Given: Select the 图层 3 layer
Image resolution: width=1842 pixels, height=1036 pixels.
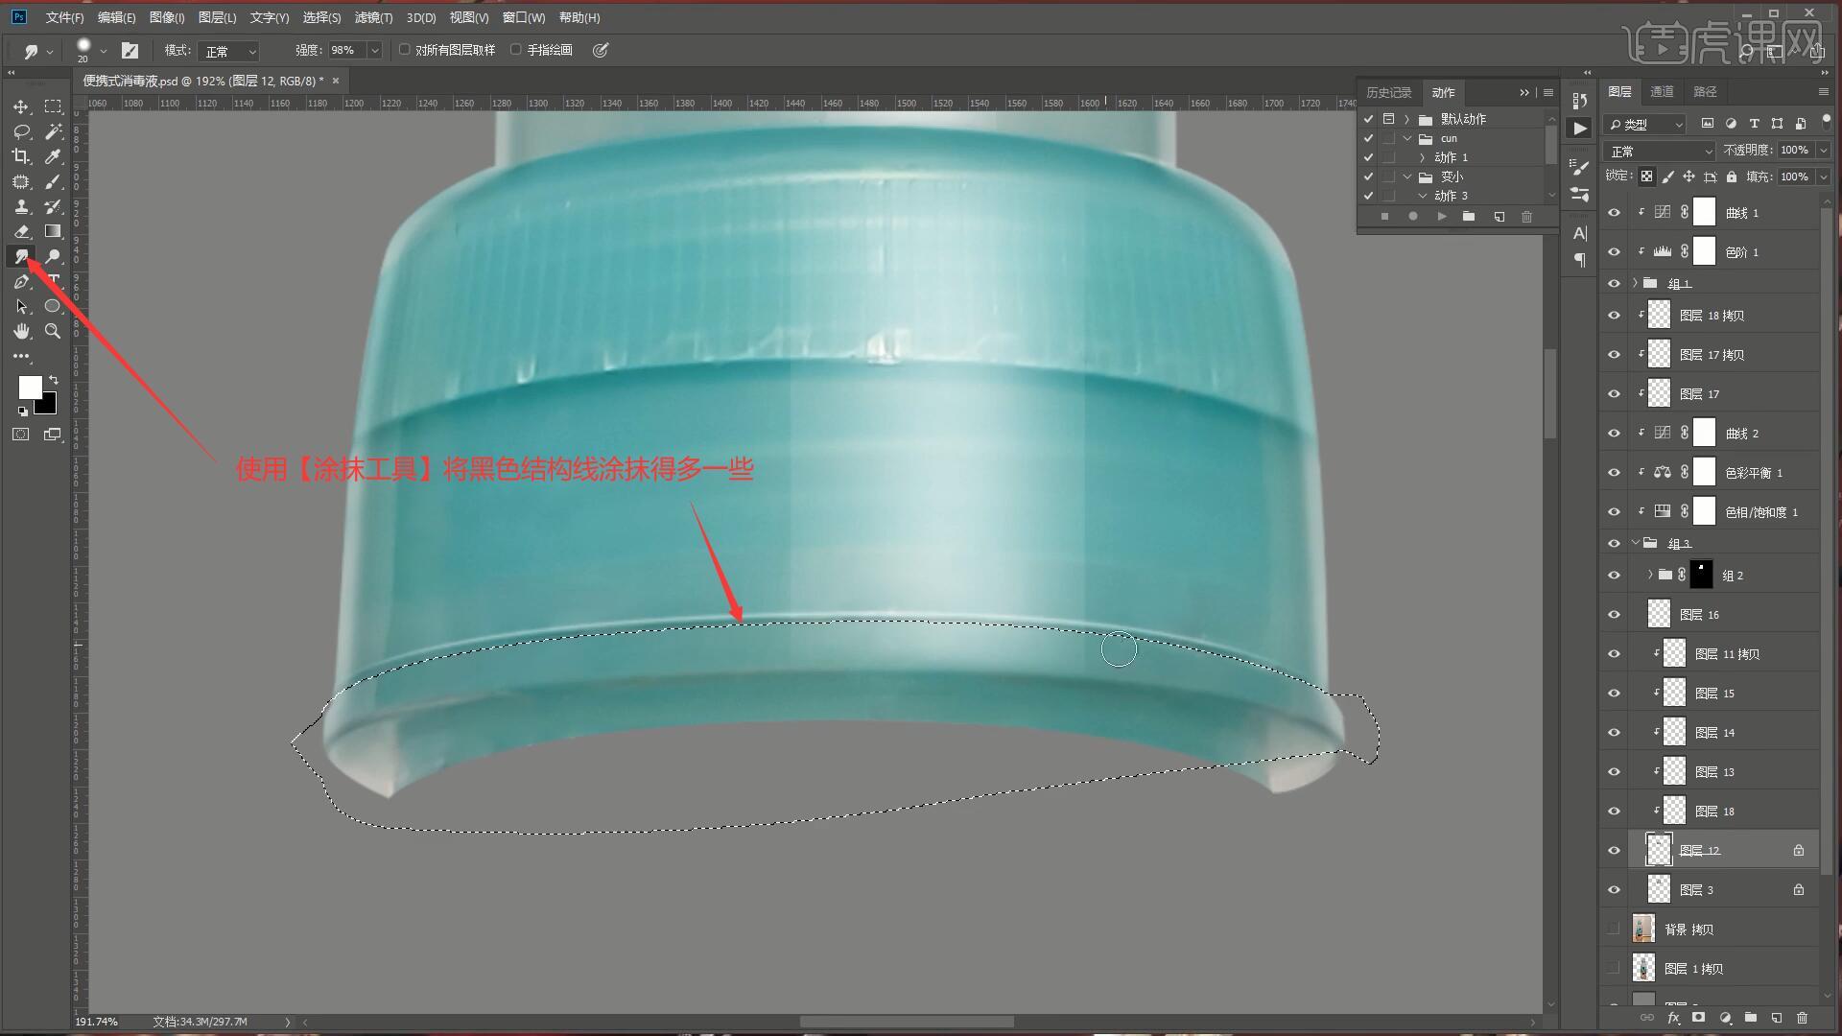Looking at the screenshot, I should 1696,890.
